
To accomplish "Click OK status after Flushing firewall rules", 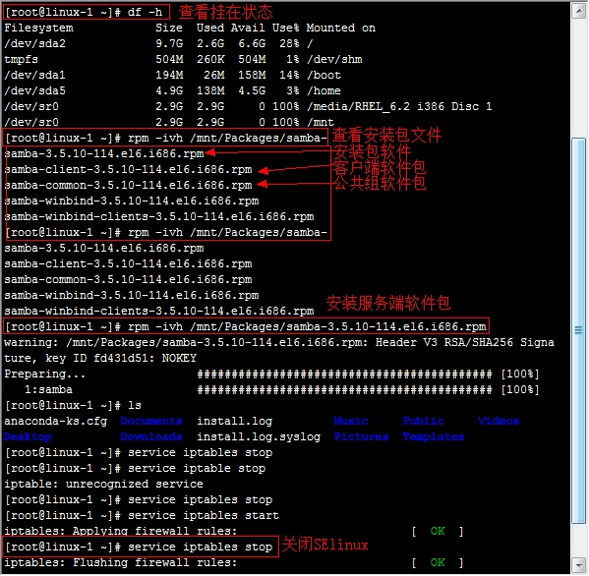I will [438, 563].
